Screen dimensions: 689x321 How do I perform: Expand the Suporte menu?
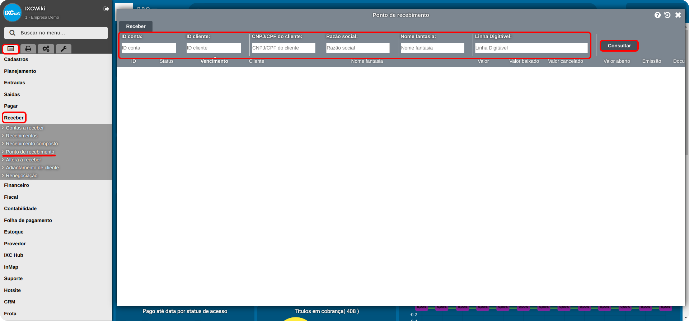[x=13, y=279]
